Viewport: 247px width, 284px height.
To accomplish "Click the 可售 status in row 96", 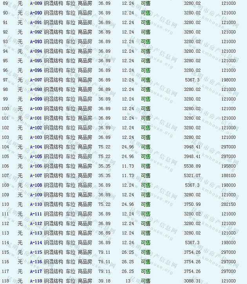I will click(x=145, y=70).
